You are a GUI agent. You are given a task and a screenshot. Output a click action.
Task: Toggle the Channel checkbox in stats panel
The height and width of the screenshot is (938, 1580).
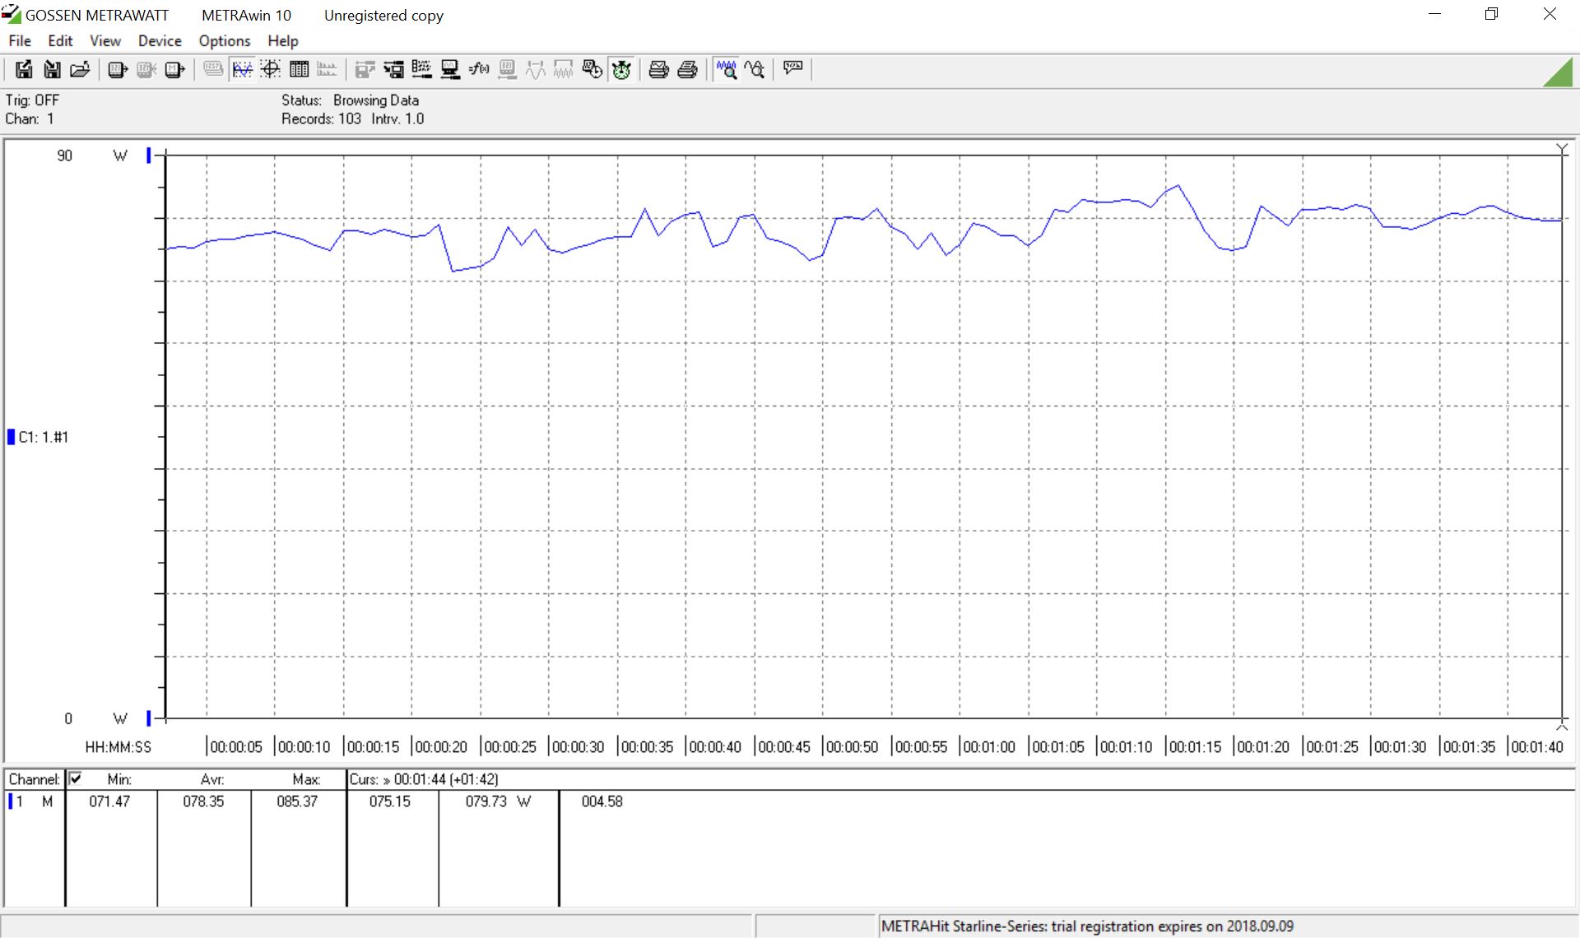pos(76,778)
